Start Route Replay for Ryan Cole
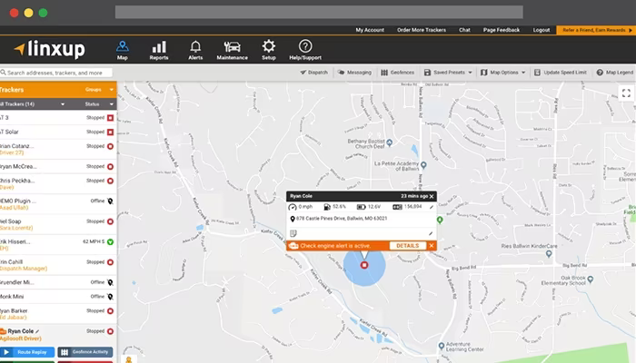Image resolution: width=636 pixels, height=363 pixels. 27,352
